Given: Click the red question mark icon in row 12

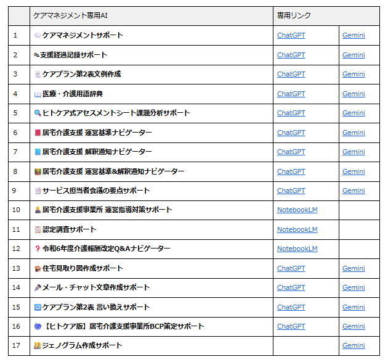Looking at the screenshot, I should pos(38,249).
